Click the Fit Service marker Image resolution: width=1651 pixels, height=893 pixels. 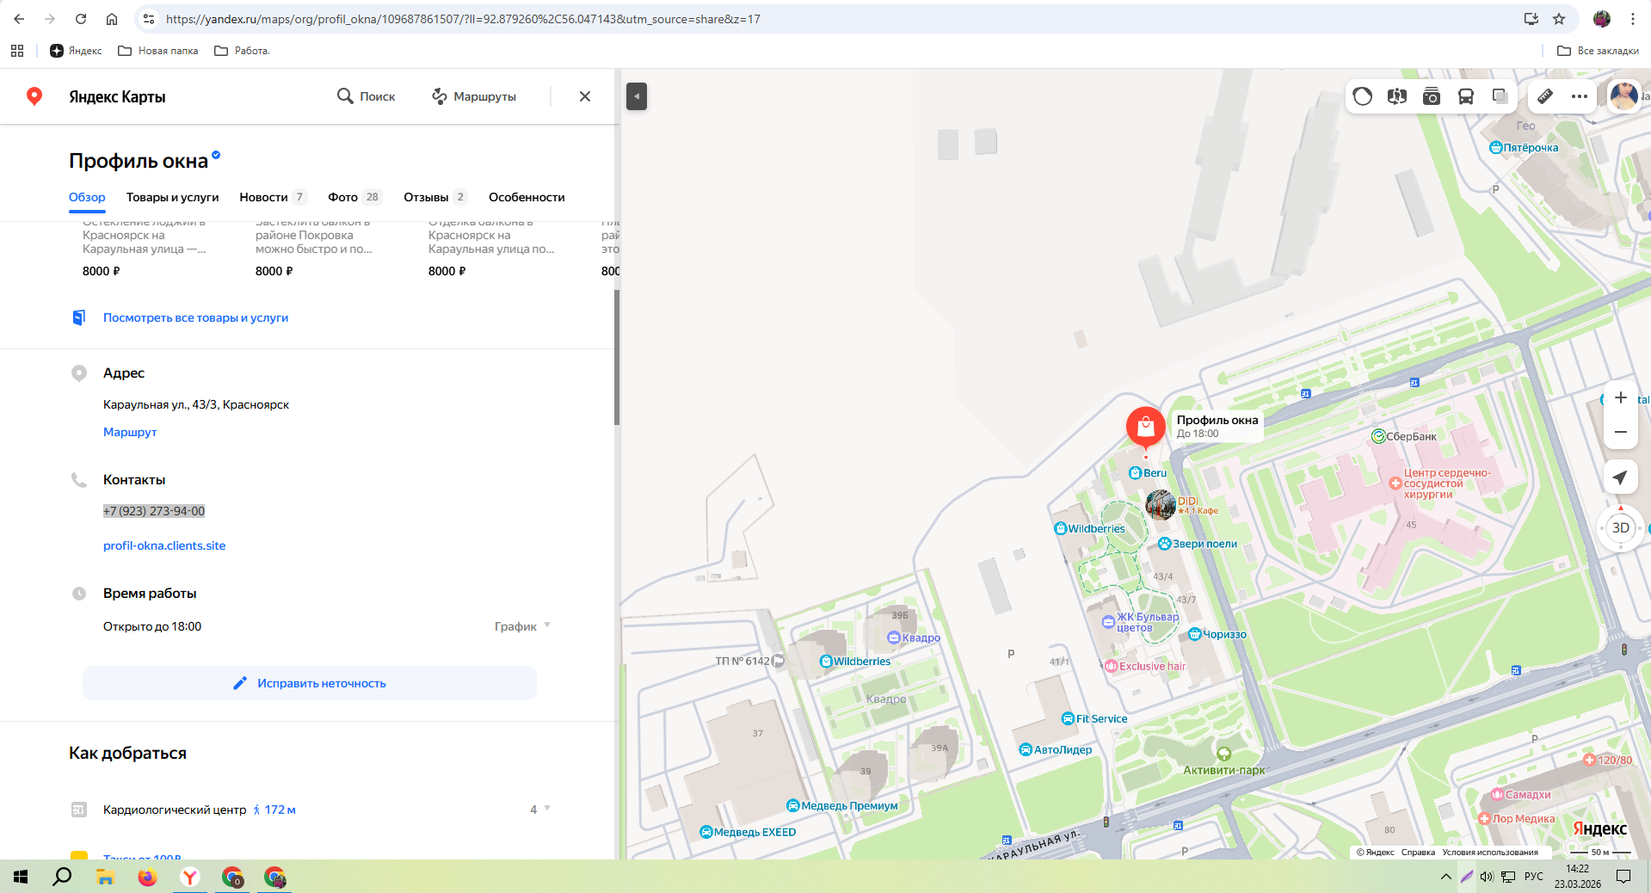pyautogui.click(x=1094, y=718)
